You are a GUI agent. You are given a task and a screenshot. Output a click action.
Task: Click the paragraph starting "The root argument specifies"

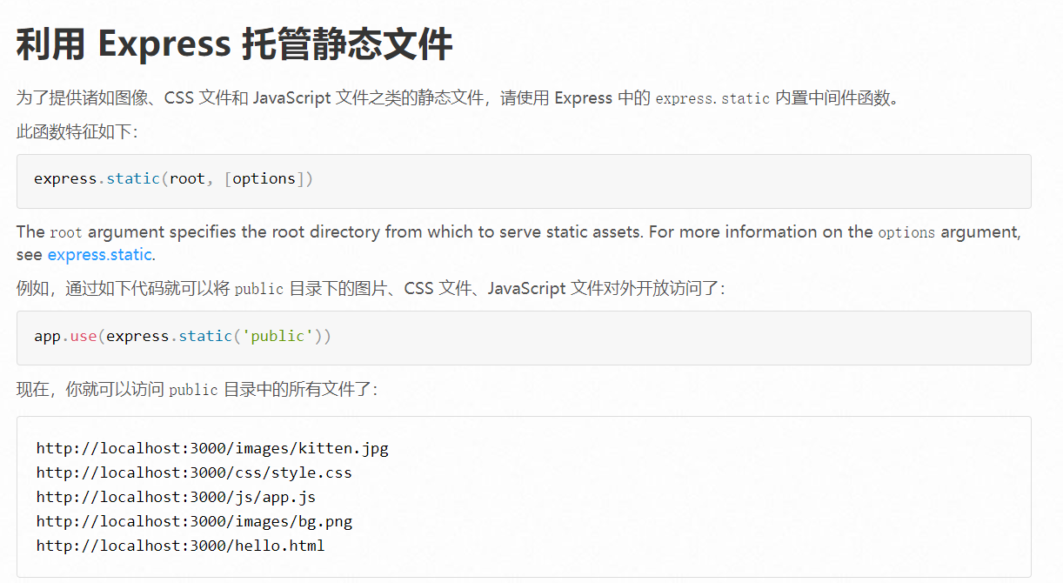pyautogui.click(x=518, y=244)
